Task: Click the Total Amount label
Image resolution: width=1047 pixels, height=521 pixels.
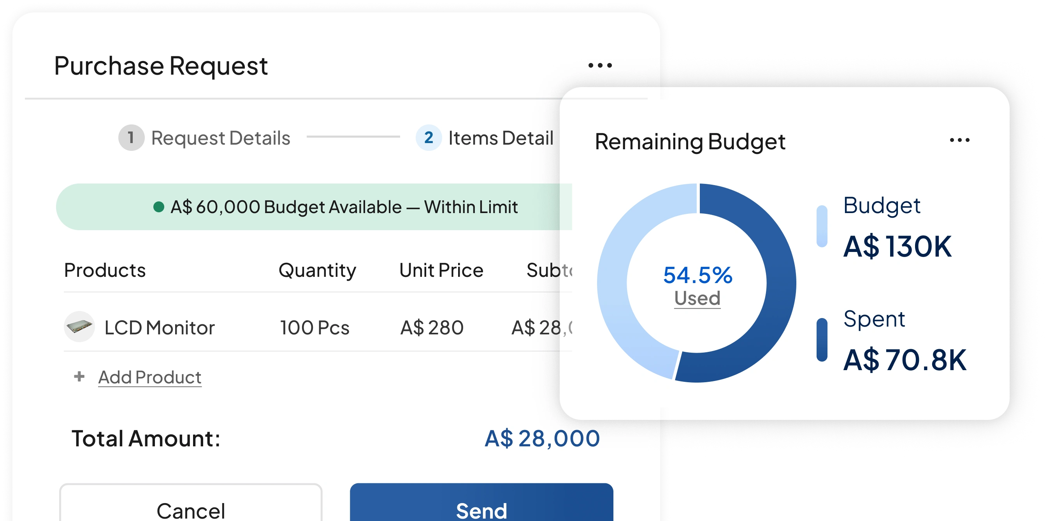Action: (146, 439)
